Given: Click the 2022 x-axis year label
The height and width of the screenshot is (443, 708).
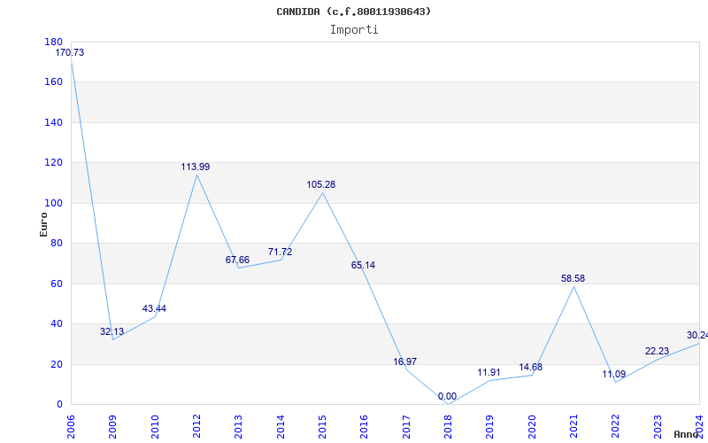Looking at the screenshot, I should tap(616, 427).
